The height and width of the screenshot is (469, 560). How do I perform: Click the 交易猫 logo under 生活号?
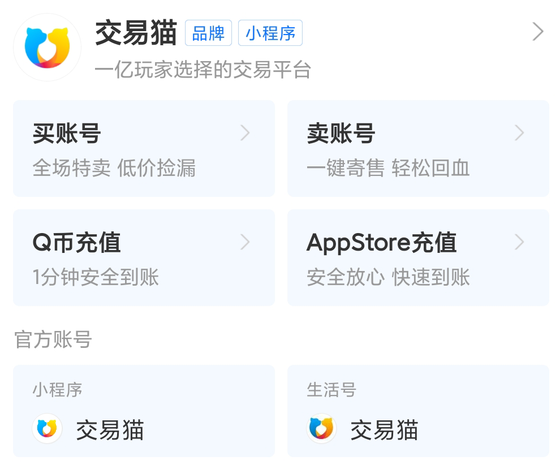(x=321, y=428)
